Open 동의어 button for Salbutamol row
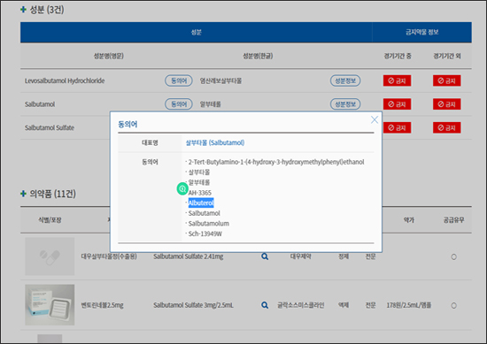The width and height of the screenshot is (487, 344). [179, 104]
